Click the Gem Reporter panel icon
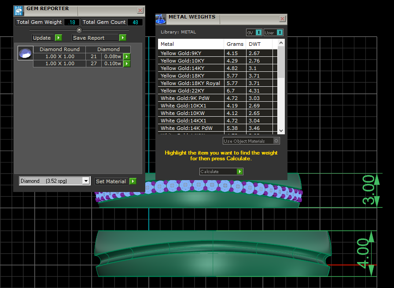This screenshot has width=394, height=288. pos(18,11)
